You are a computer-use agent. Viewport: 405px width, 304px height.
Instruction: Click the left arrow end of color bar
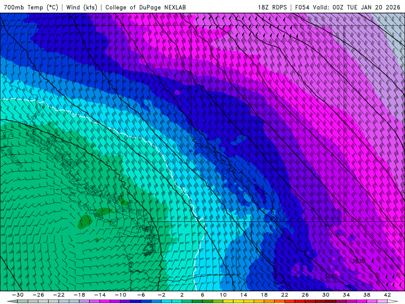click(x=12, y=301)
